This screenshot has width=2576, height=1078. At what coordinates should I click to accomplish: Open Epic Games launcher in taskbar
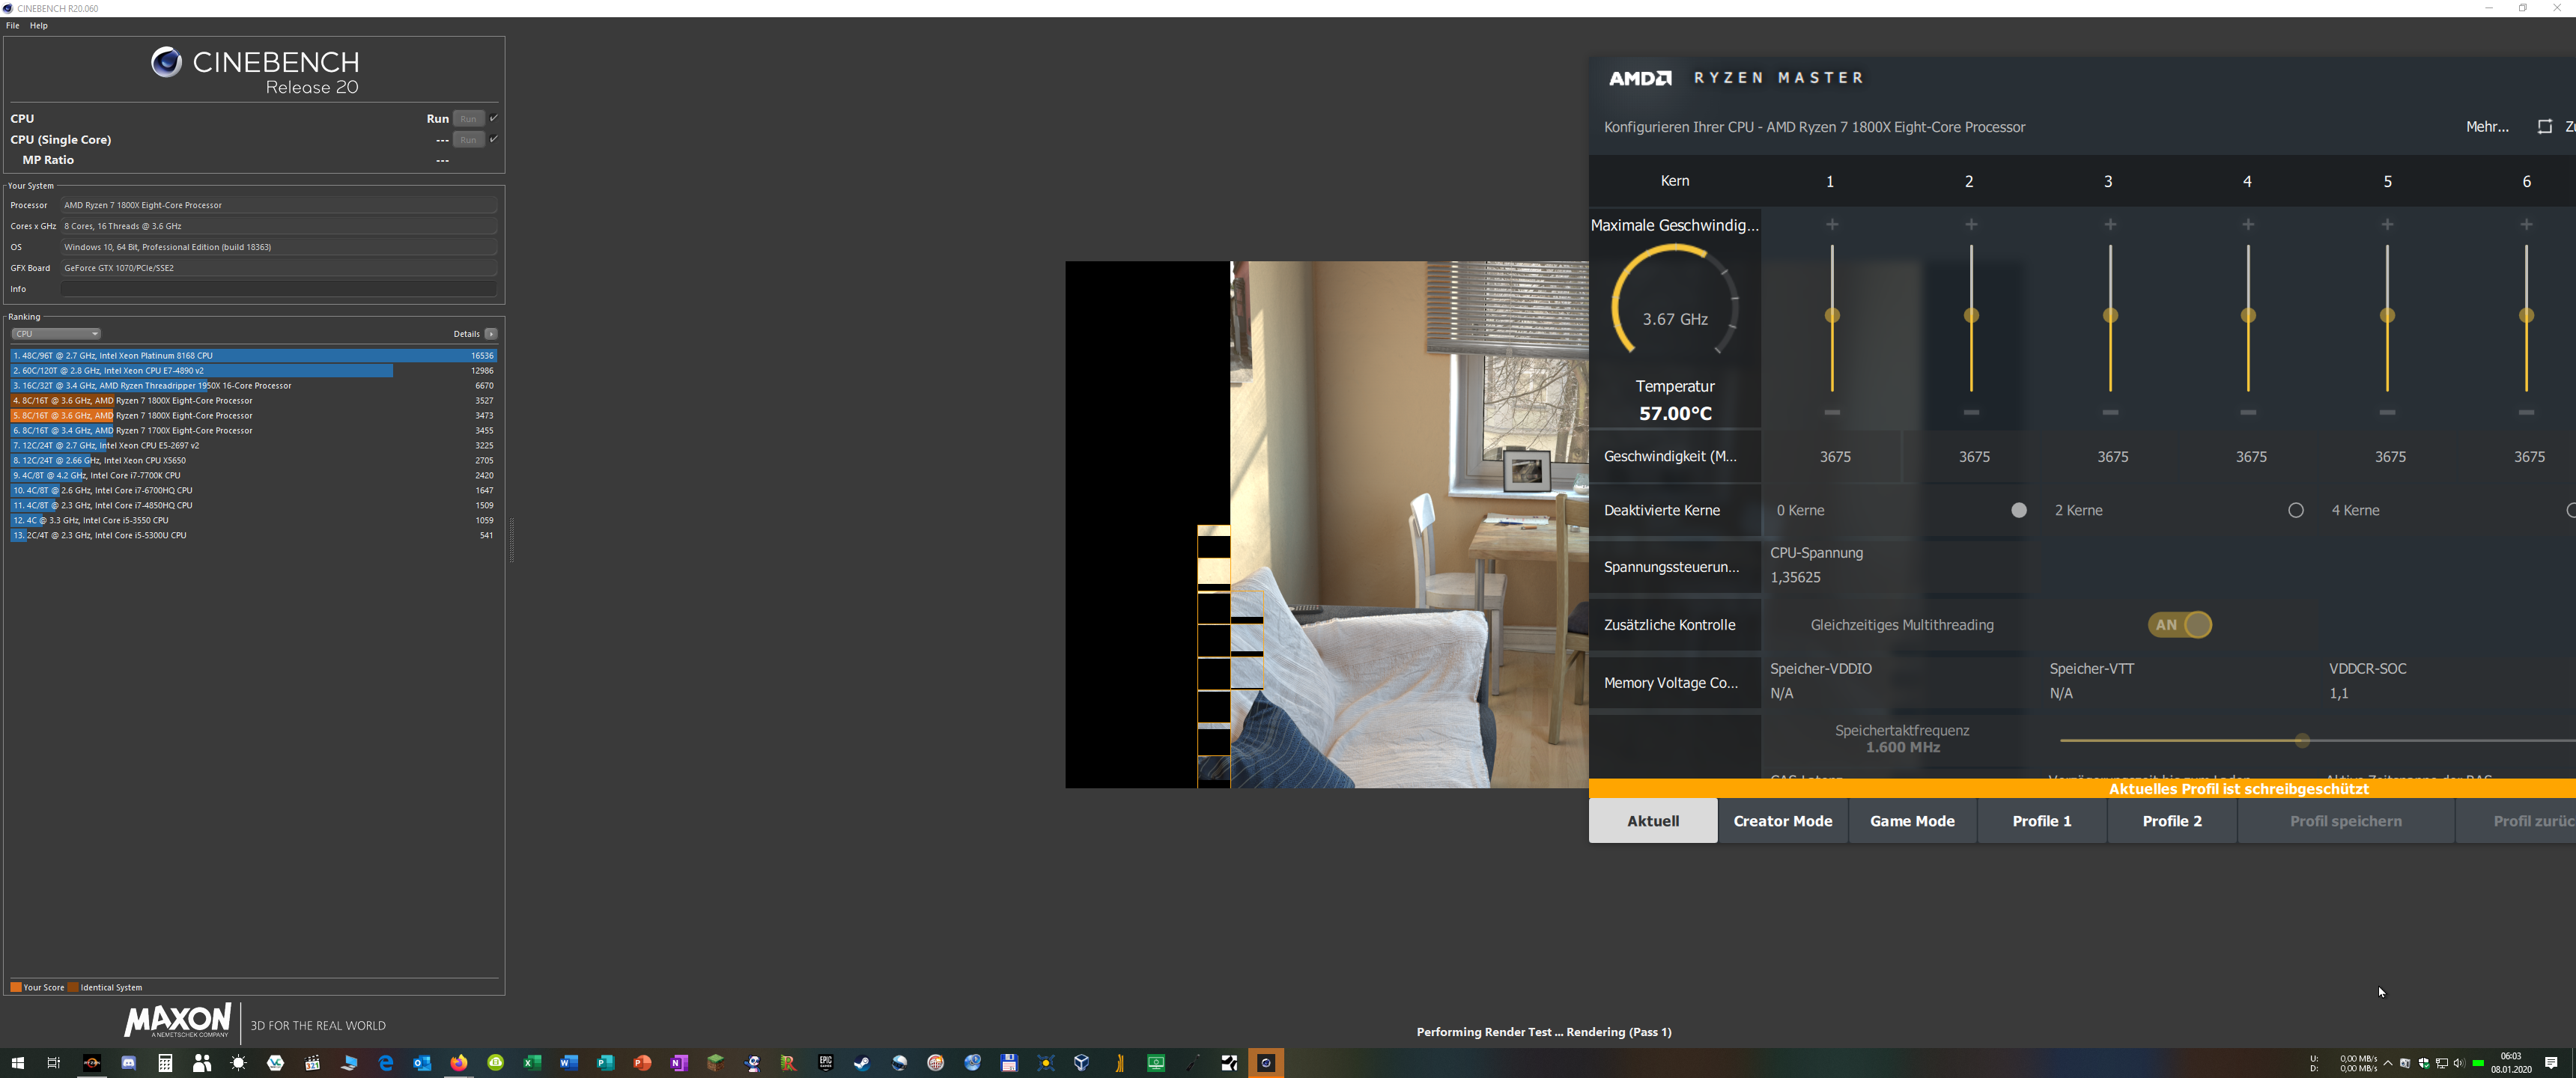(x=825, y=1063)
